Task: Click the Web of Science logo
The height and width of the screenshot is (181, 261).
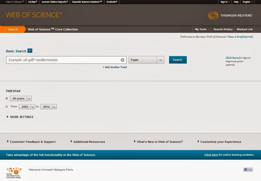Action: click(x=34, y=15)
